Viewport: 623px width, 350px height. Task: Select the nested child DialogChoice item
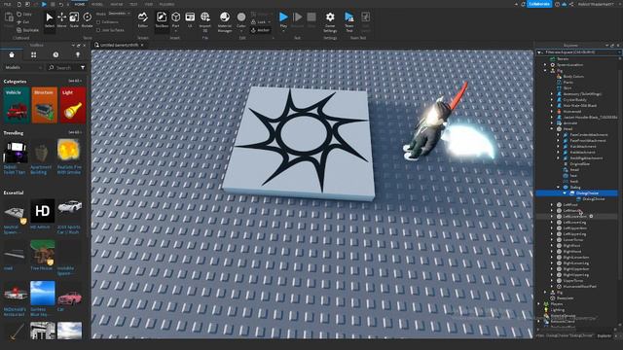594,198
